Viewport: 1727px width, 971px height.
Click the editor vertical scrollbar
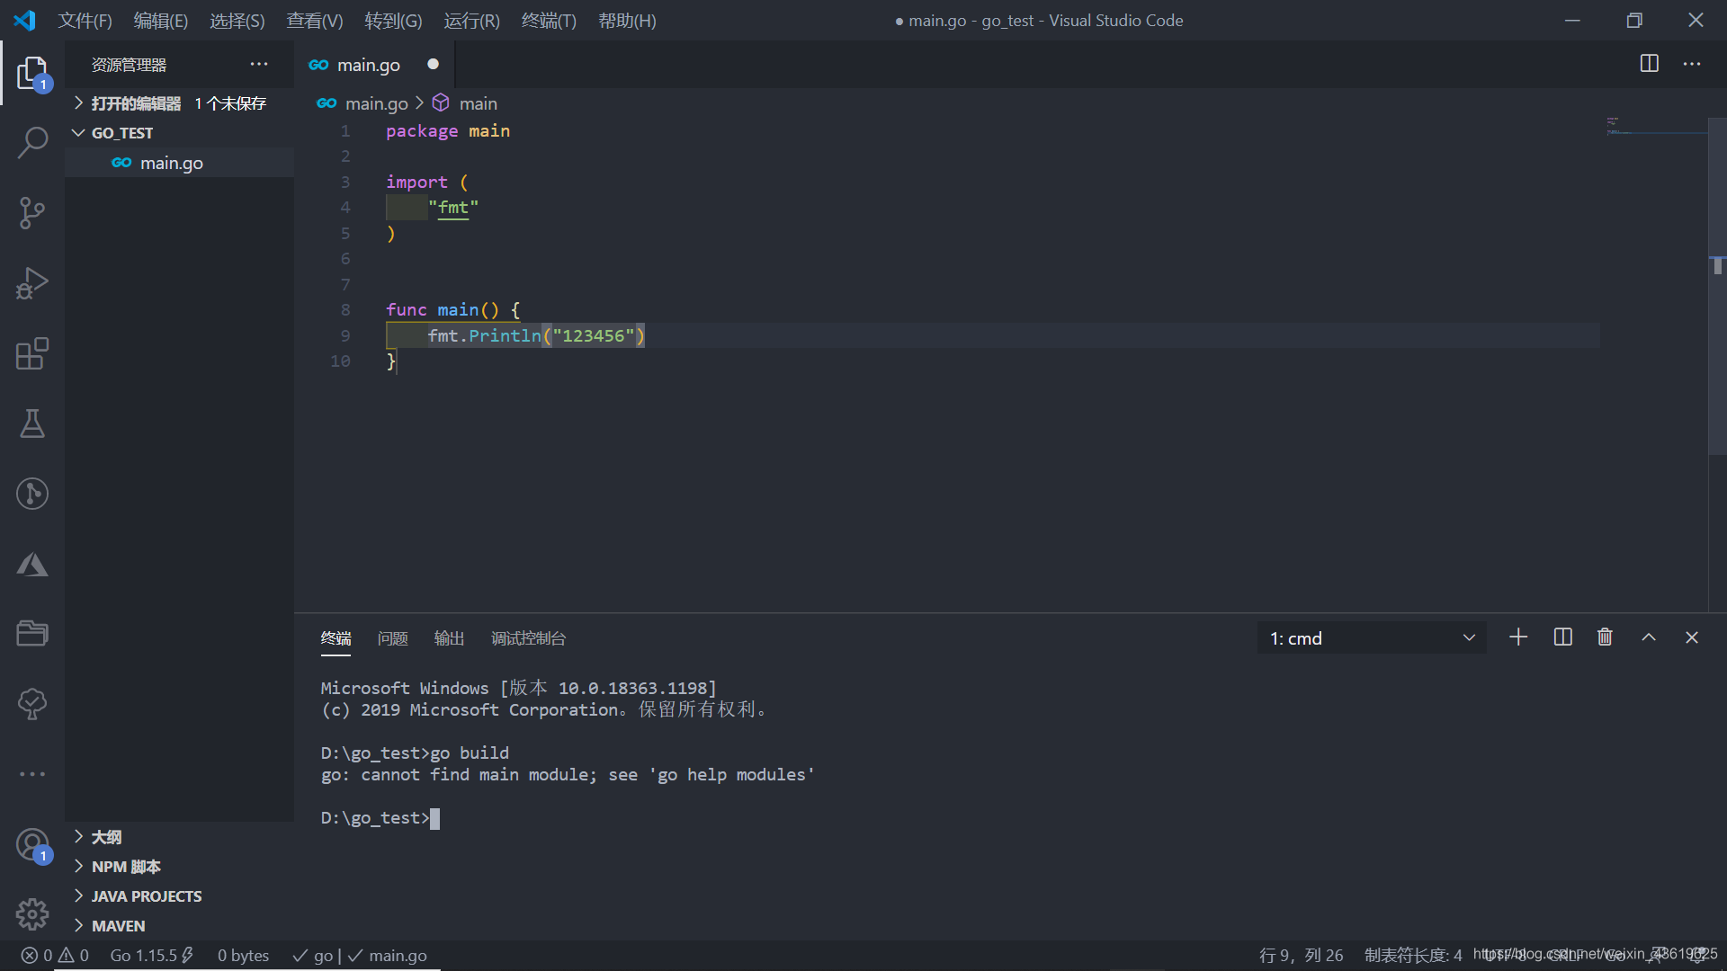(x=1717, y=286)
